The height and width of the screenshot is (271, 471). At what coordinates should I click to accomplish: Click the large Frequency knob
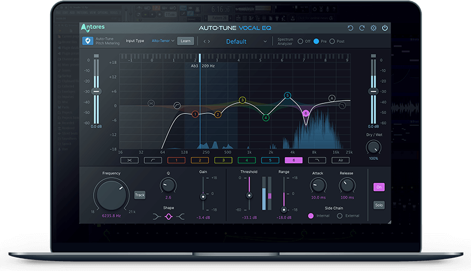click(111, 195)
